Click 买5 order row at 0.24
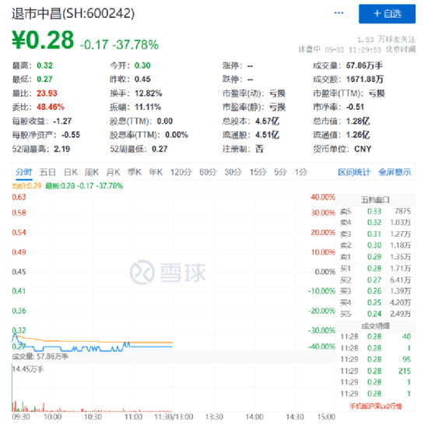This screenshot has height=426, width=428. click(375, 314)
